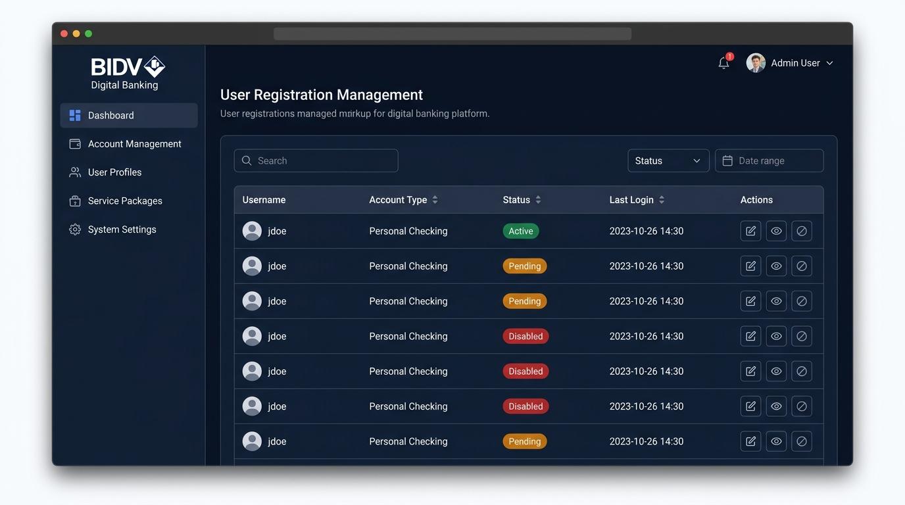Click eye icon in third Disabled row
The width and height of the screenshot is (905, 505).
pyautogui.click(x=776, y=406)
